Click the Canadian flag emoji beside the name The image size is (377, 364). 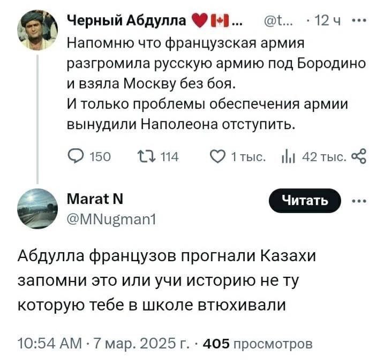(x=220, y=22)
